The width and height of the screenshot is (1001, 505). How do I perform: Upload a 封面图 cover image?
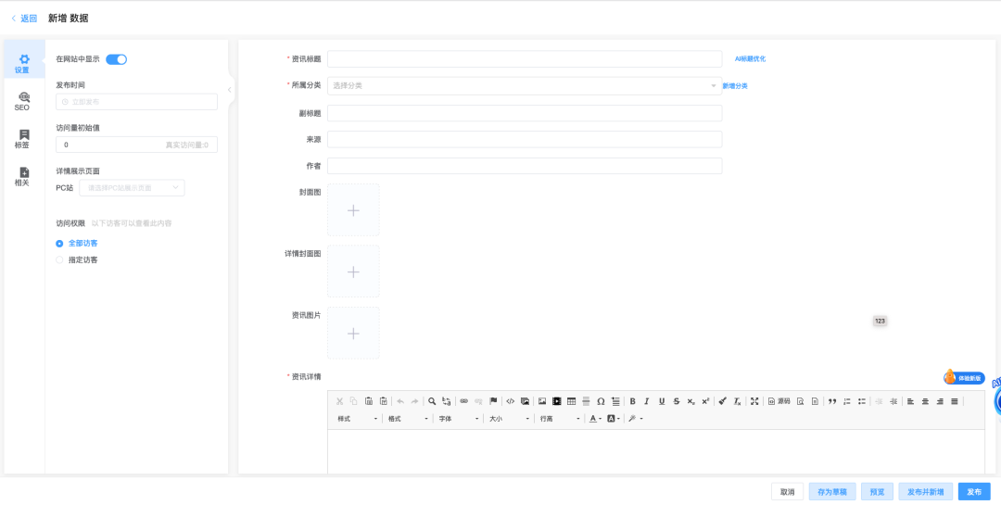pyautogui.click(x=353, y=210)
